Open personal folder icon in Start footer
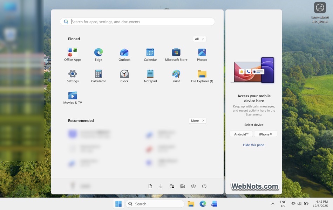This screenshot has width=333, height=210. [x=172, y=186]
